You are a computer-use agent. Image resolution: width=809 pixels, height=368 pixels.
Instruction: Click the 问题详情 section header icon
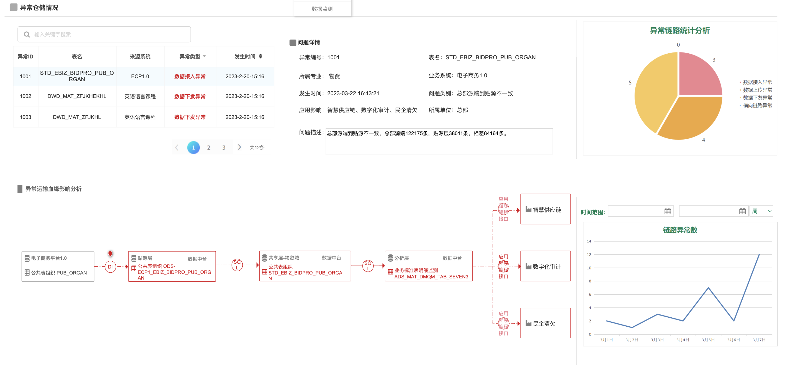[293, 43]
